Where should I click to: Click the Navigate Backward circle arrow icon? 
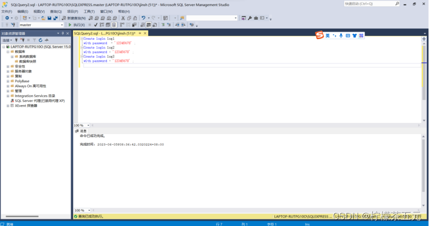[7, 18]
